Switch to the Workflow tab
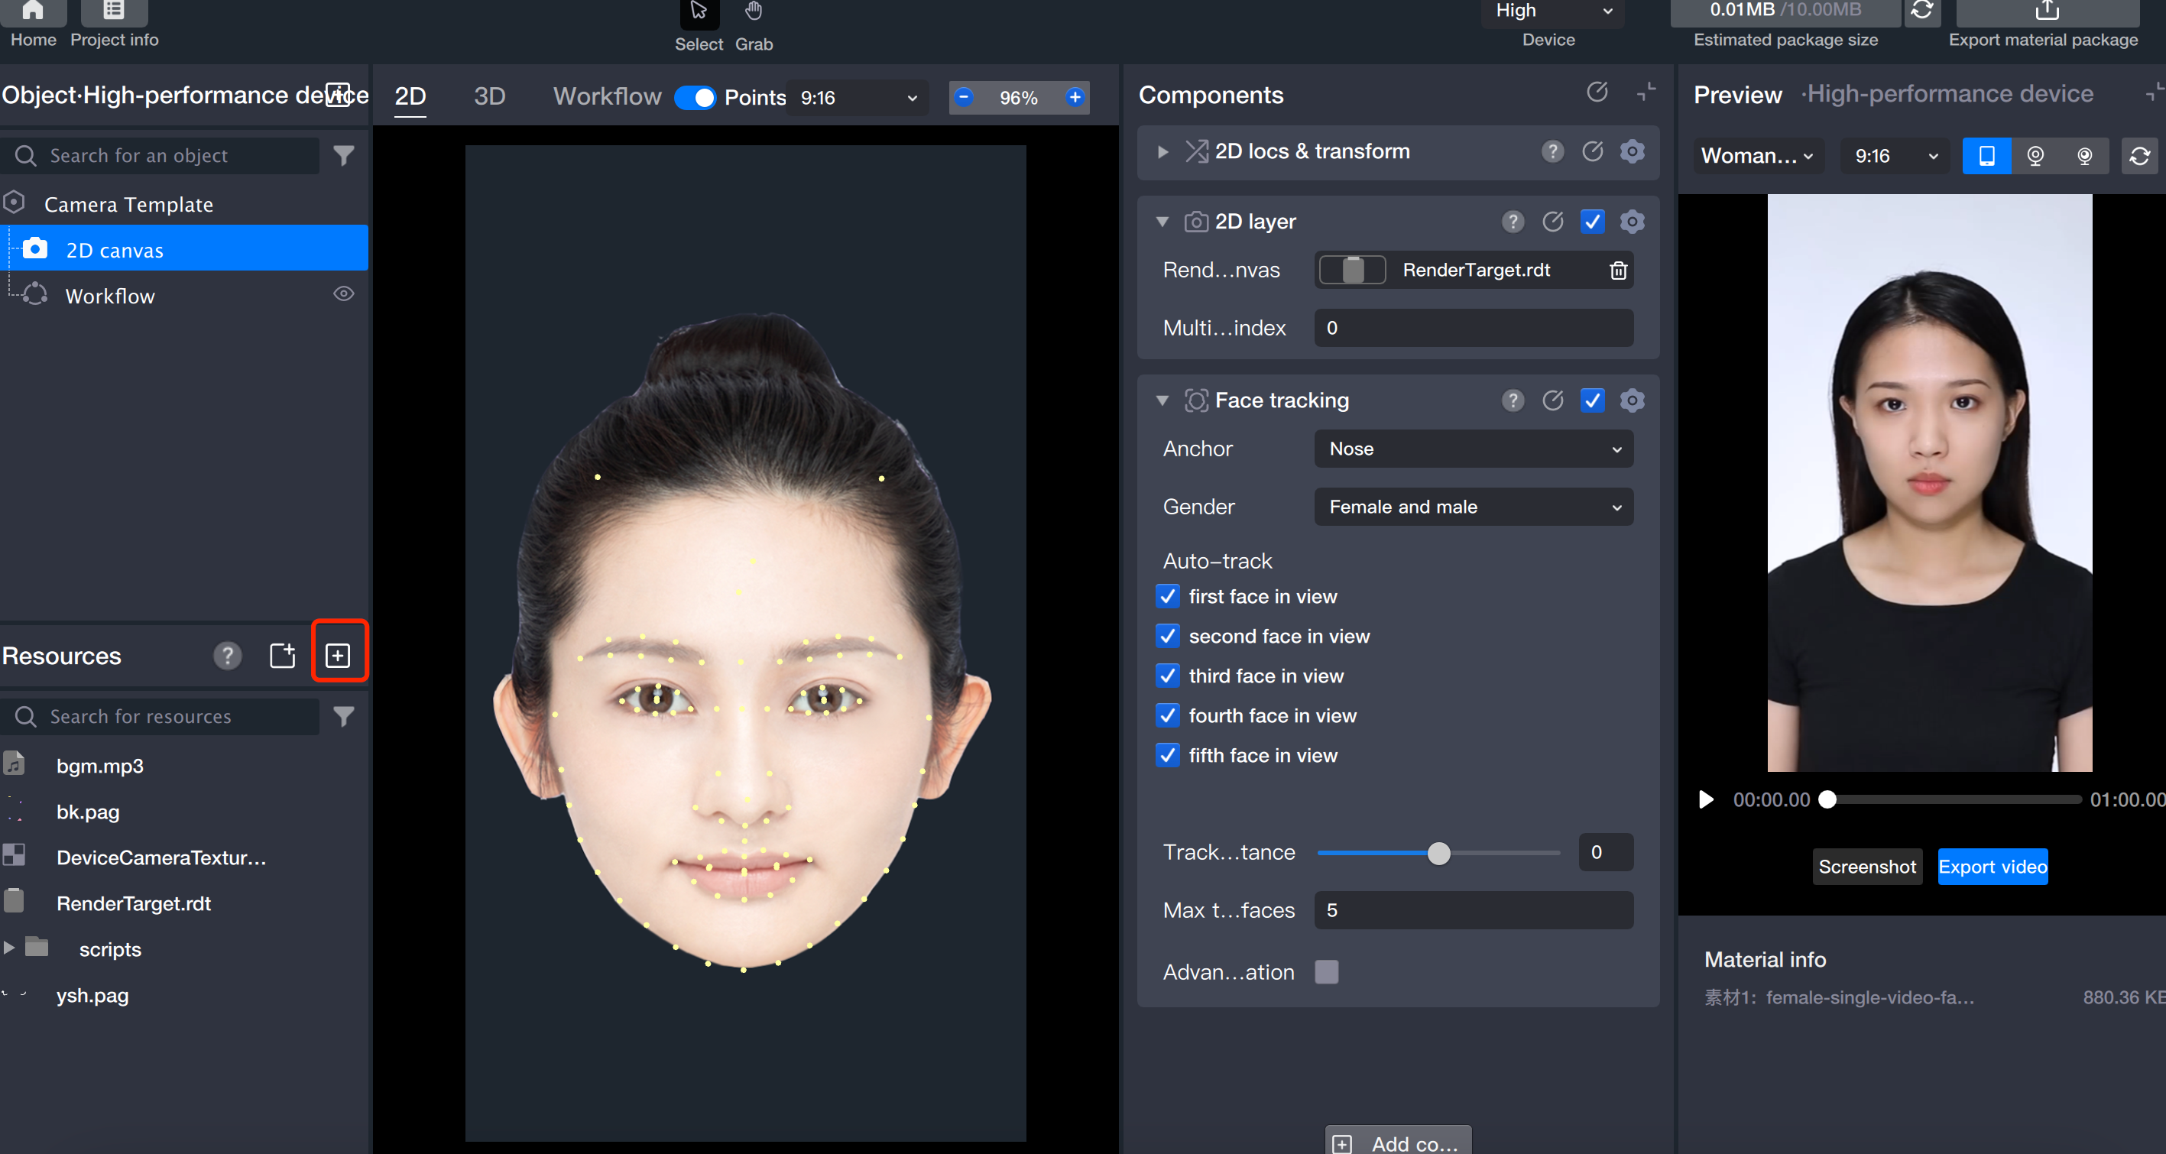2166x1154 pixels. 607,96
